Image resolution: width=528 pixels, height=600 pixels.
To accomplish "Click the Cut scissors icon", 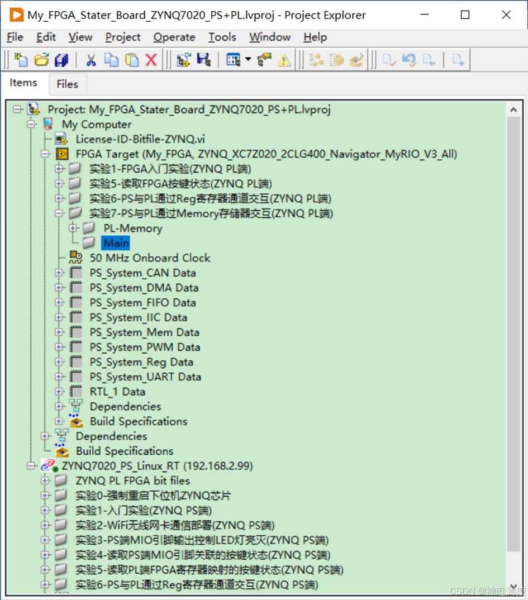I will [x=91, y=60].
